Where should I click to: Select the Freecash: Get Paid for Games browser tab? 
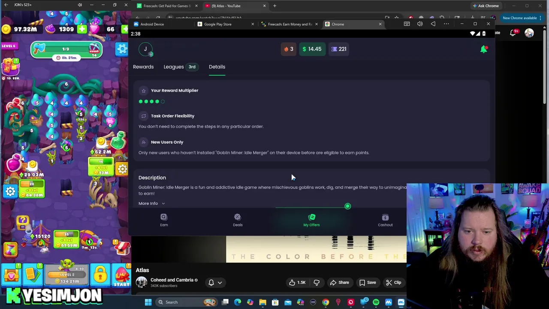pos(167,6)
